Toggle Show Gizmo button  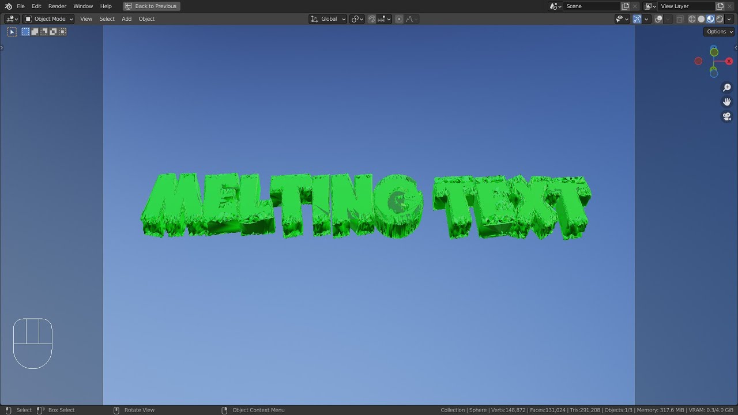point(637,18)
